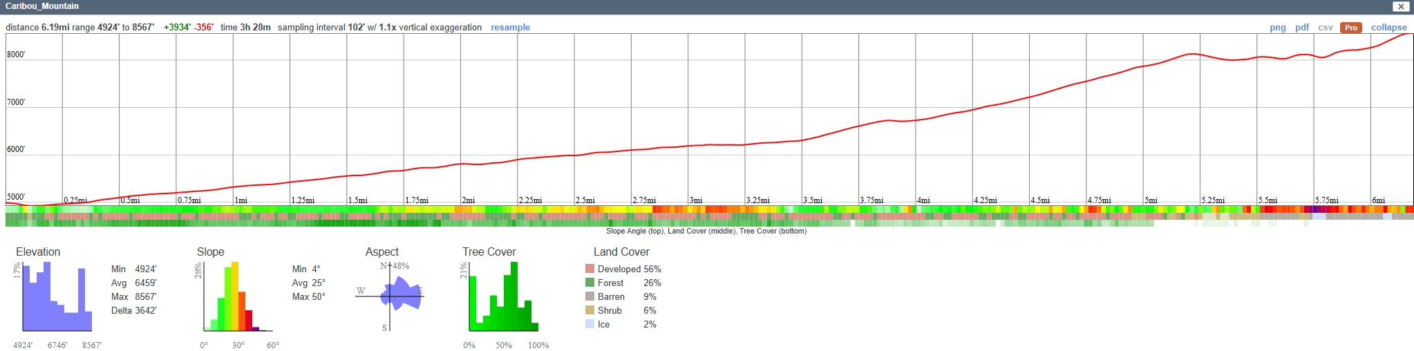Click the +3934' elevation gain value

point(177,28)
